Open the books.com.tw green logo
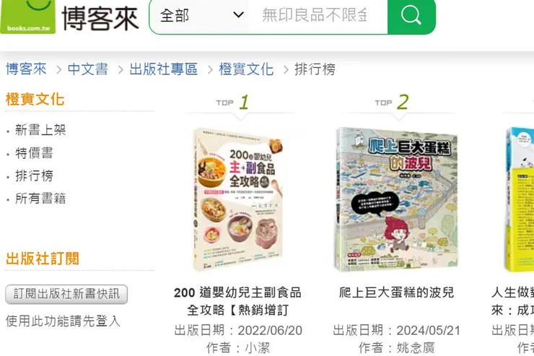The height and width of the screenshot is (356, 534). click(28, 17)
